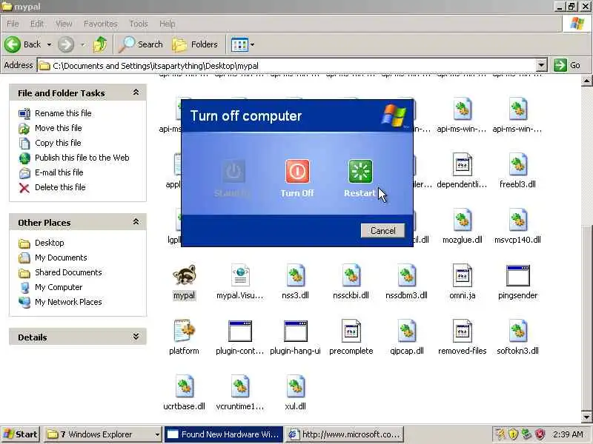
Task: Click Delete this file link
Action: 60,187
